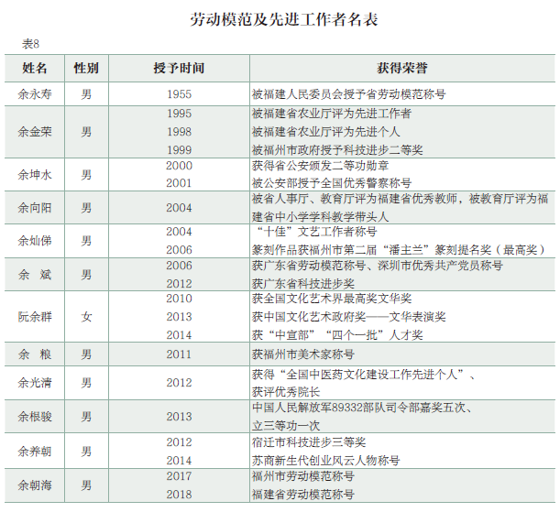Click the 姓名 column header
The width and height of the screenshot is (560, 512).
tap(35, 69)
